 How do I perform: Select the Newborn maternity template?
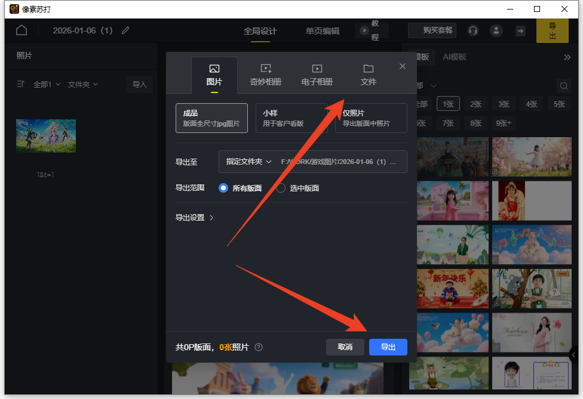pos(532,333)
